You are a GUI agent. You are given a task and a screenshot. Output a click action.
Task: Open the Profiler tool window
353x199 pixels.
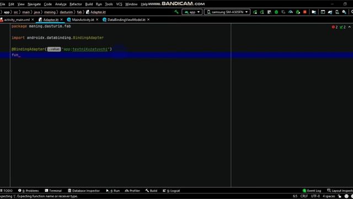coord(132,191)
